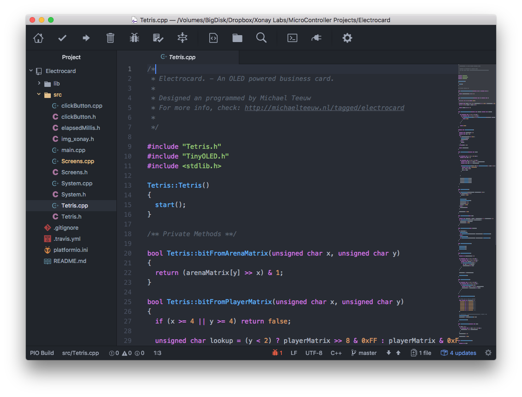Select the Tetris.cpp editor tab
The width and height of the screenshot is (522, 397).
(182, 57)
